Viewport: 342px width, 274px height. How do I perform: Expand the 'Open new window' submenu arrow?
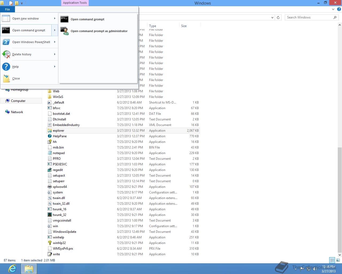click(x=55, y=18)
